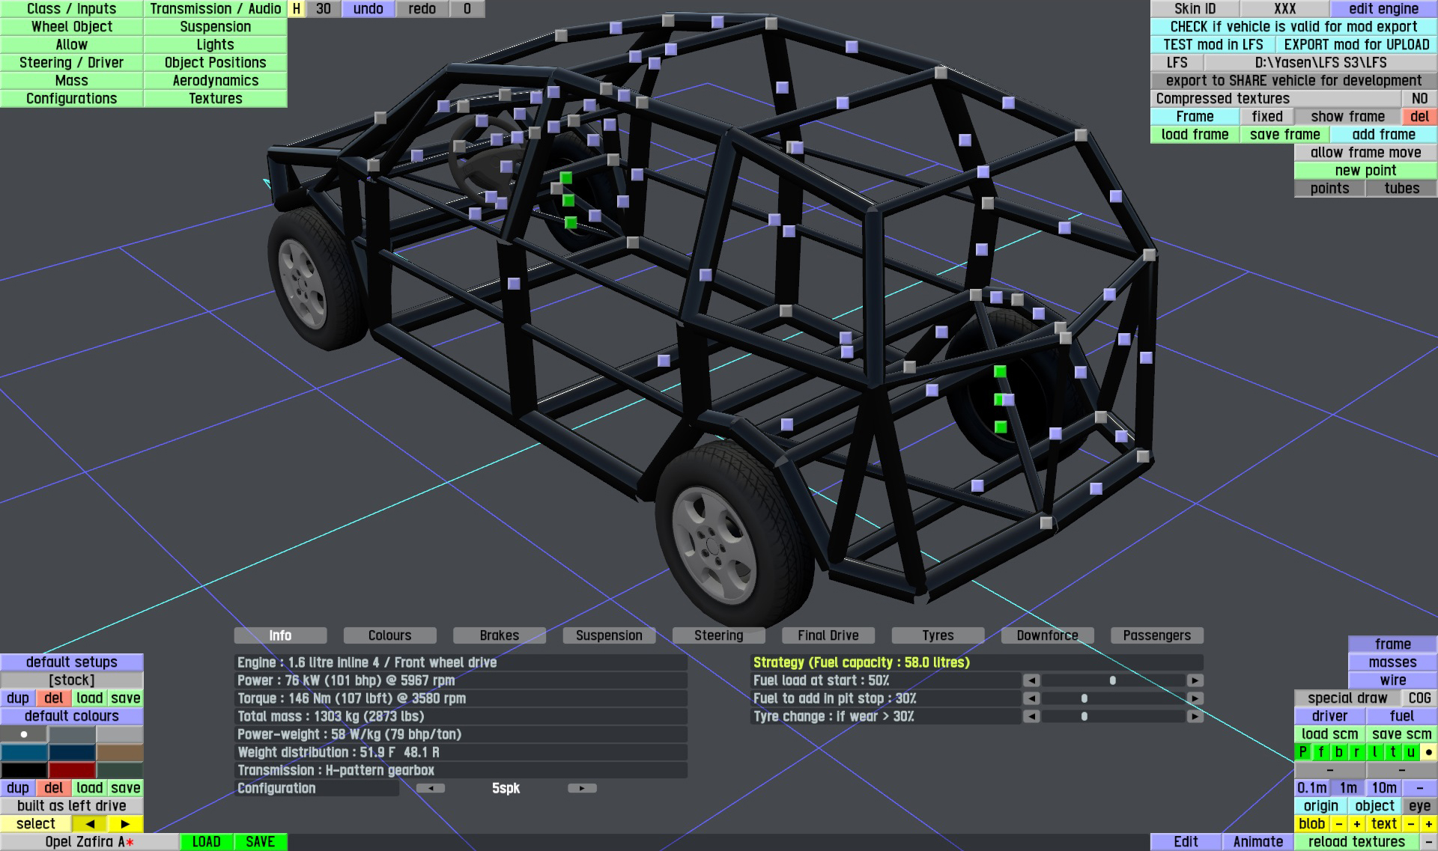
Task: Click the yellow H button near undo
Action: tap(297, 9)
